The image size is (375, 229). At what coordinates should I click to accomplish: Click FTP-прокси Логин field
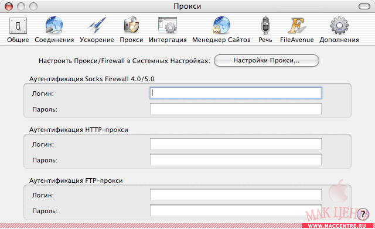click(x=236, y=195)
